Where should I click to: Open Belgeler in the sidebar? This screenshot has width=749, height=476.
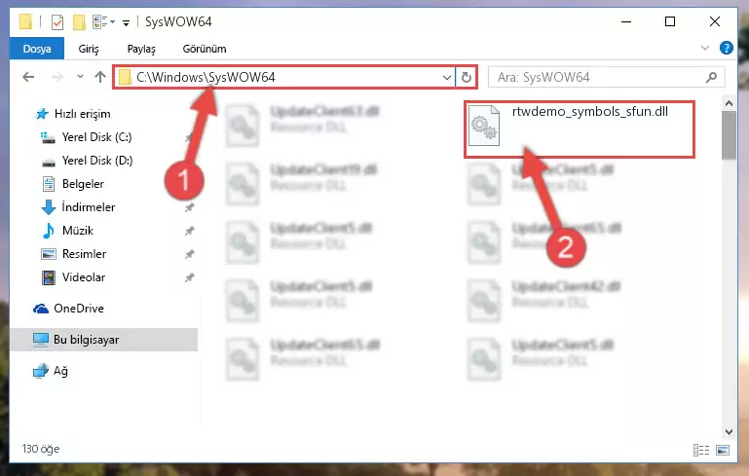(x=83, y=184)
